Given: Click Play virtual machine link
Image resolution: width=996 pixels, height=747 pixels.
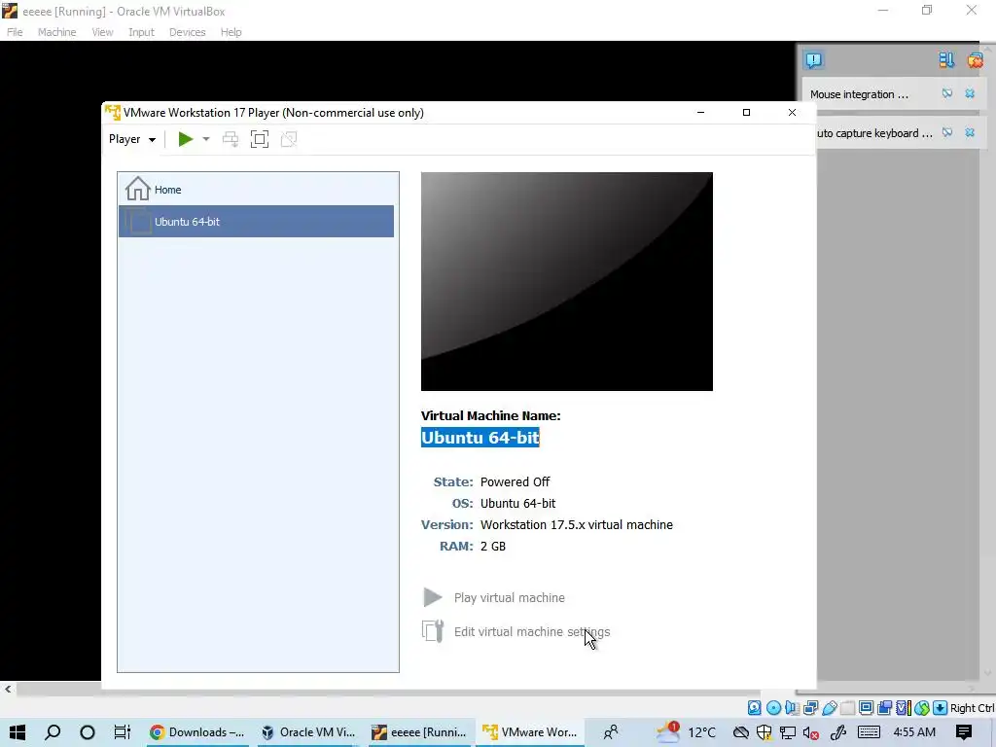Looking at the screenshot, I should [x=510, y=598].
